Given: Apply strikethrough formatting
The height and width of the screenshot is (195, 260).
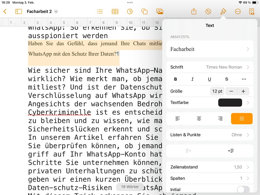Looking at the screenshot, I should point(227,79).
